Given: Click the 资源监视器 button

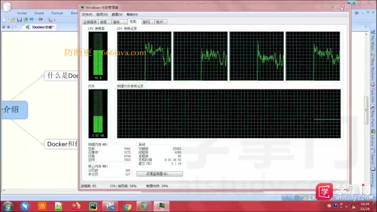Looking at the screenshot, I should tap(160, 174).
